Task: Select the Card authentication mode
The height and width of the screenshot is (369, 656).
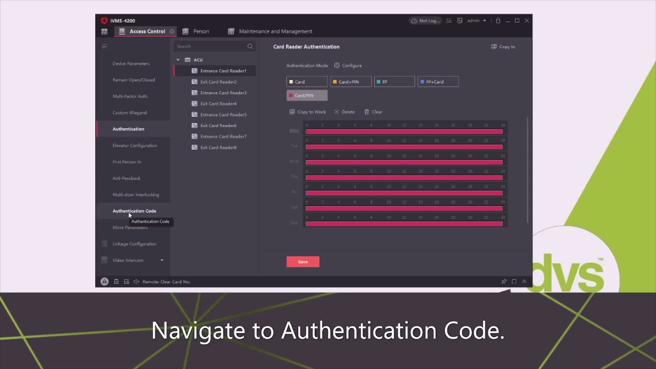Action: 307,82
